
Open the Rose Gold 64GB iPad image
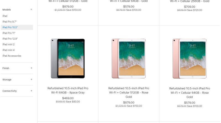pos(190,58)
